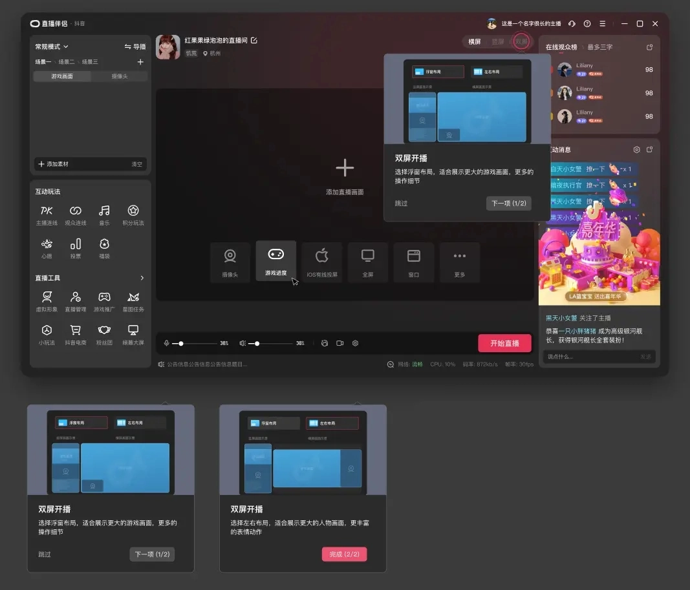This screenshot has width=690, height=590.
Task: Click the microphone volume slider track
Action: pyautogui.click(x=200, y=343)
